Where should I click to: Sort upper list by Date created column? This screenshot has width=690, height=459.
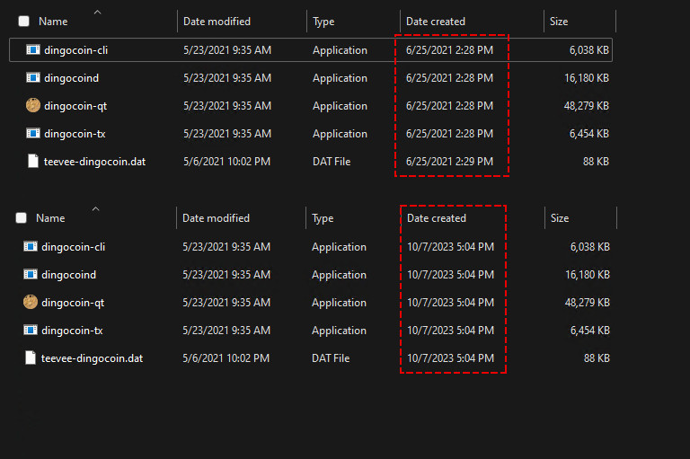pyautogui.click(x=435, y=22)
